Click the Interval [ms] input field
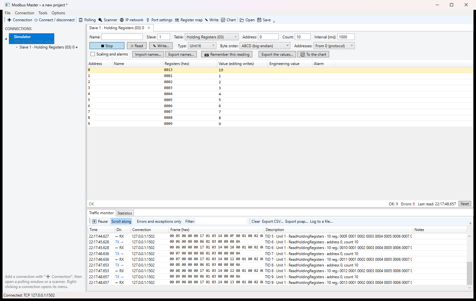 pos(346,37)
